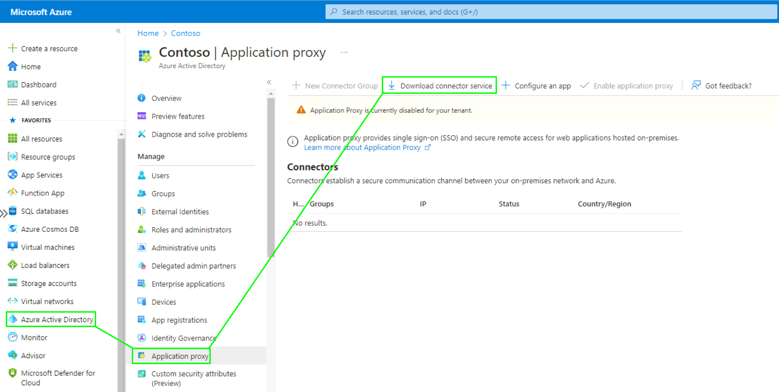Viewport: 779px width, 392px height.
Task: Open App registrations in the Manage section
Action: [179, 320]
